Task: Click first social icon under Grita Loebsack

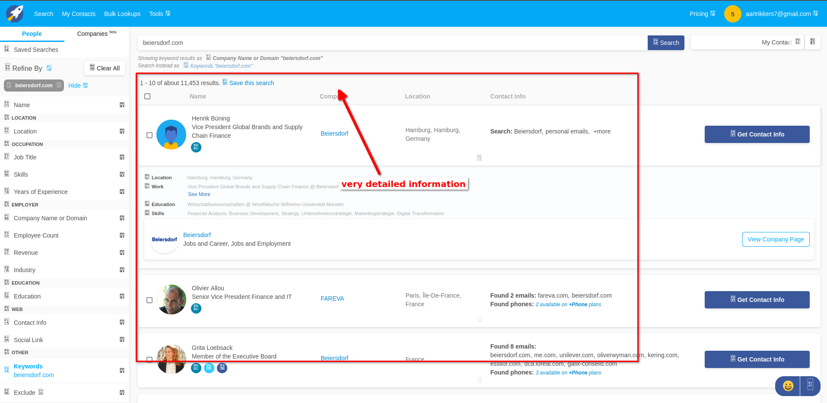Action: click(x=196, y=368)
